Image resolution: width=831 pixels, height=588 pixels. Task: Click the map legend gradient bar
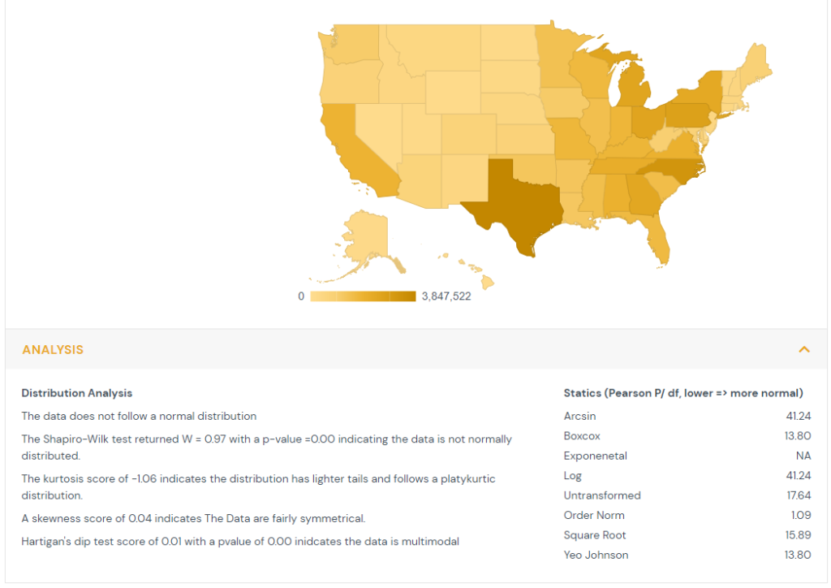(x=363, y=296)
